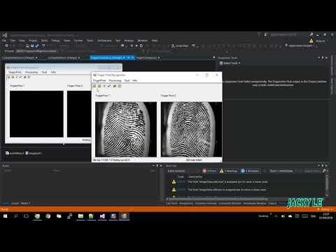Image resolution: width=336 pixels, height=252 pixels.
Task: Open Visual Studio File menu
Action: [4, 41]
